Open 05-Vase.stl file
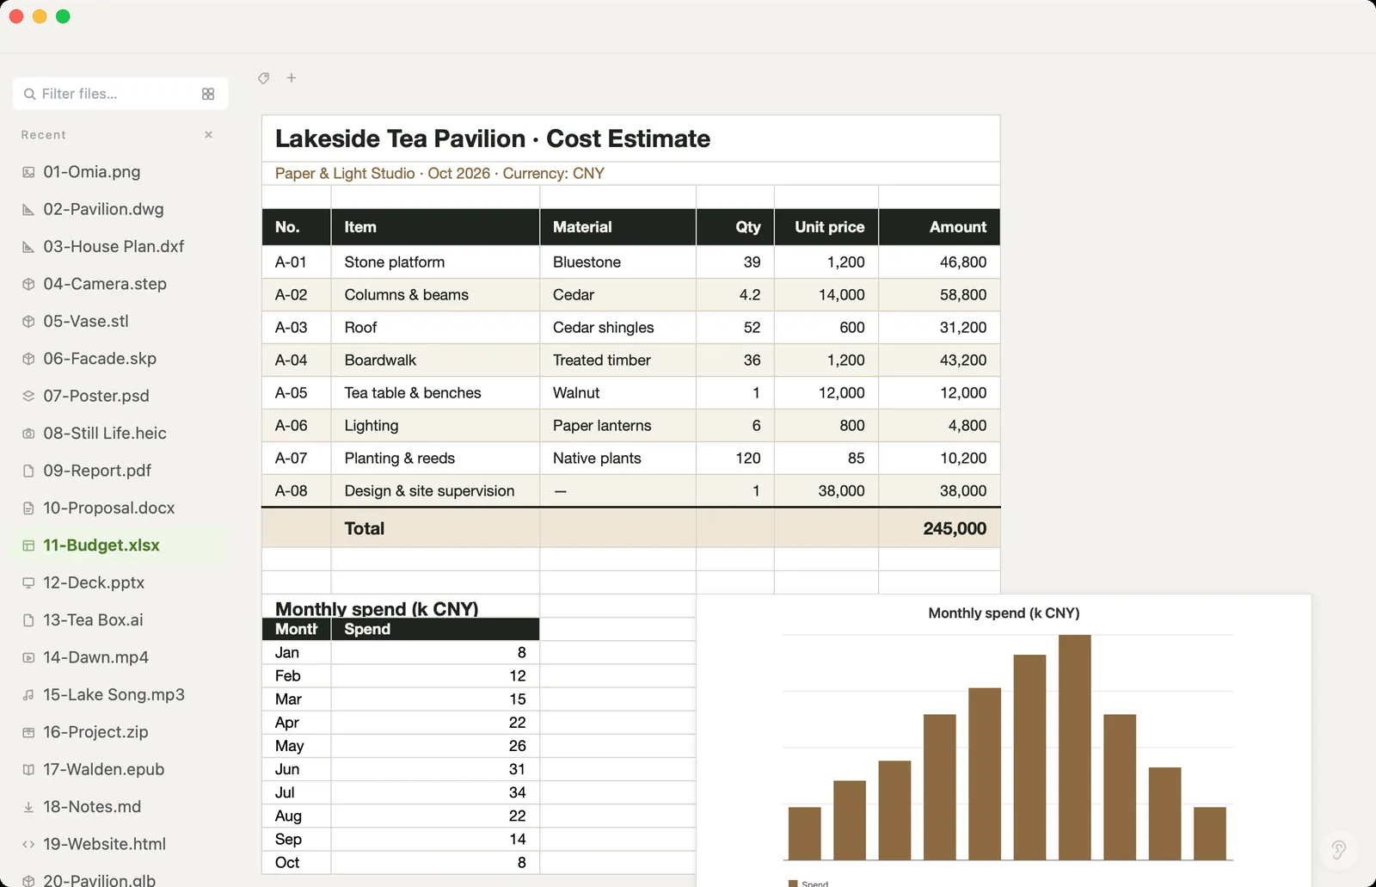This screenshot has height=887, width=1376. click(120, 322)
